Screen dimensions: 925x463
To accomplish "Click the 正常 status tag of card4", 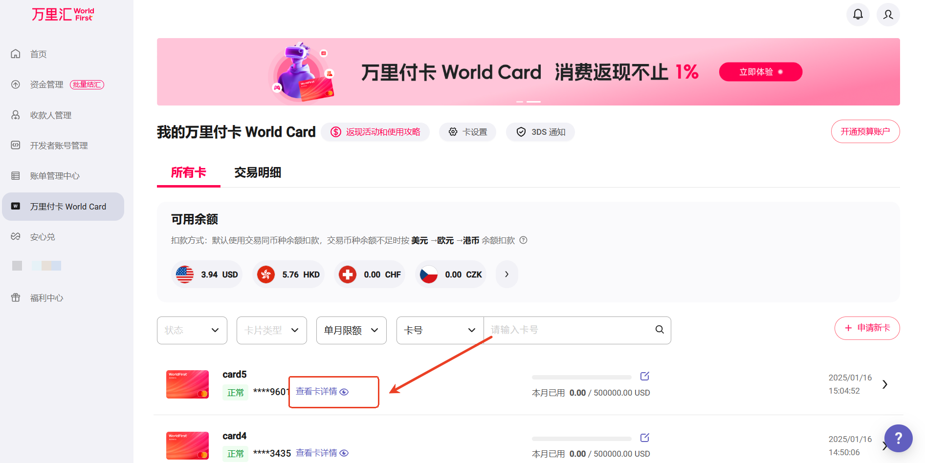I will point(236,454).
